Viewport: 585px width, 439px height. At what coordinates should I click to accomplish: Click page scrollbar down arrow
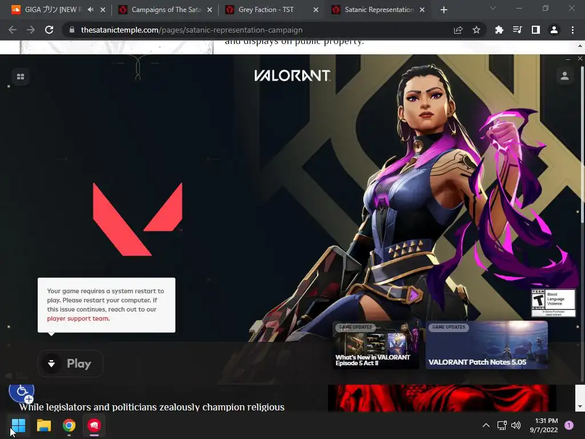pyautogui.click(x=580, y=406)
